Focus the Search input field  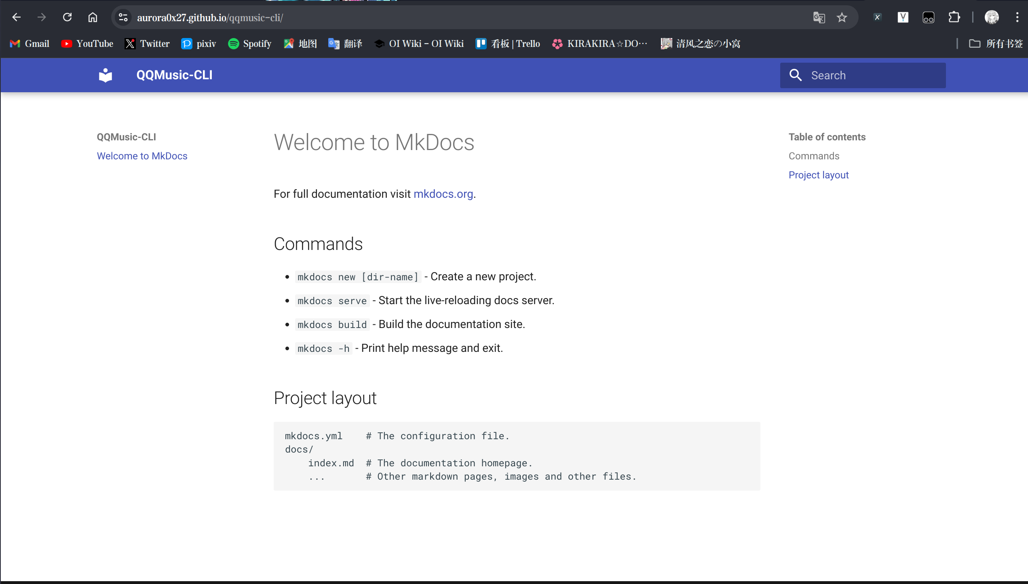(863, 75)
